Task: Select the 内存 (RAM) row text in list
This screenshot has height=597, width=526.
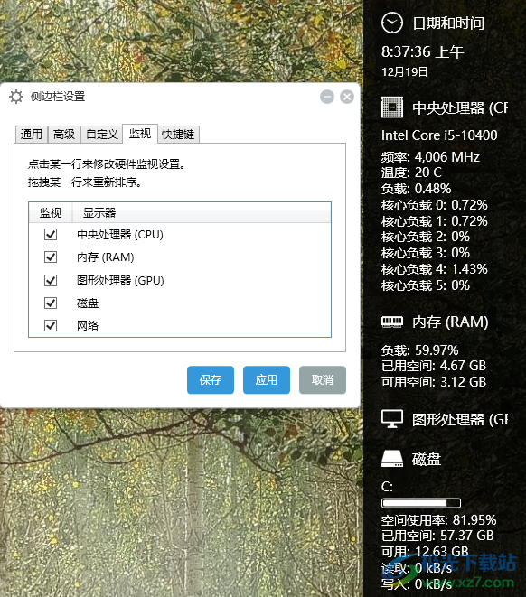Action: (x=106, y=257)
